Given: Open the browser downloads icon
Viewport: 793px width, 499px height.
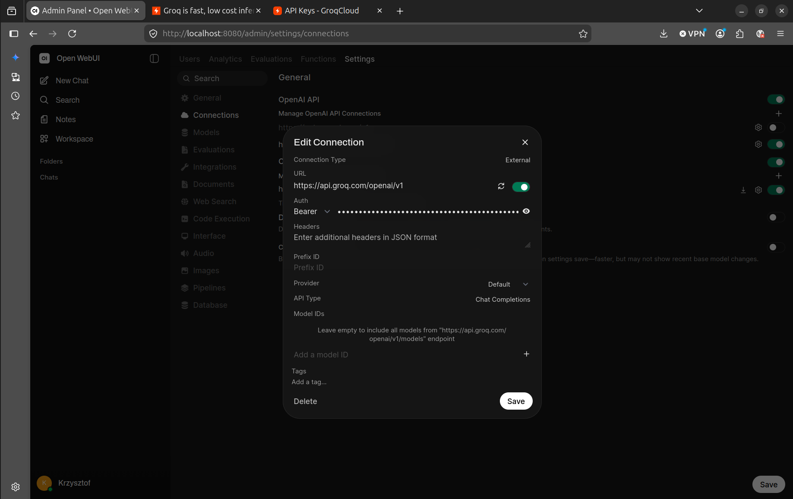Looking at the screenshot, I should [664, 34].
